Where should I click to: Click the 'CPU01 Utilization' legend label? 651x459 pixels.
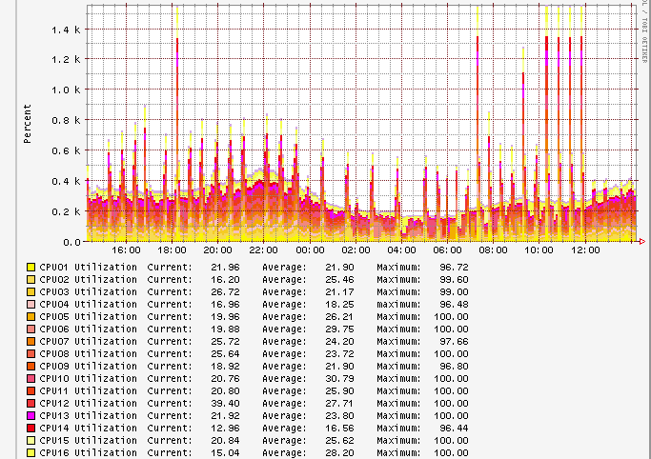click(88, 267)
